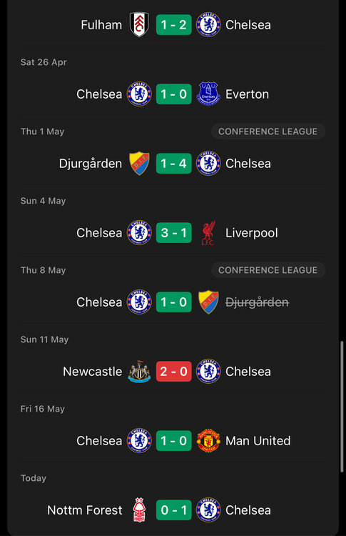Open the Fulham 1-2 Chelsea score
This screenshot has height=536, width=346.
(x=173, y=24)
